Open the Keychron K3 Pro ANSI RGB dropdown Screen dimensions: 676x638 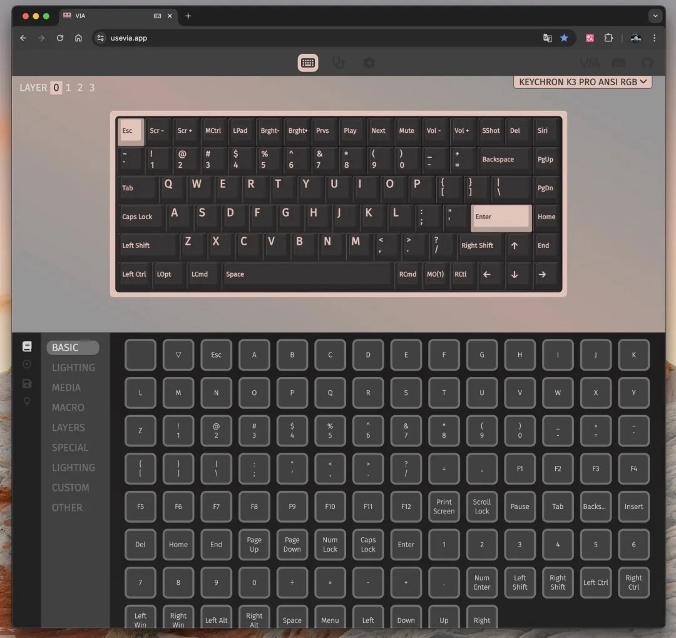click(x=583, y=82)
